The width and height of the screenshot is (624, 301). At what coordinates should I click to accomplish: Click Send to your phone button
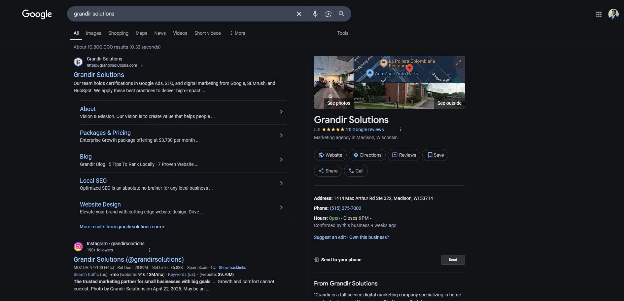(453, 260)
